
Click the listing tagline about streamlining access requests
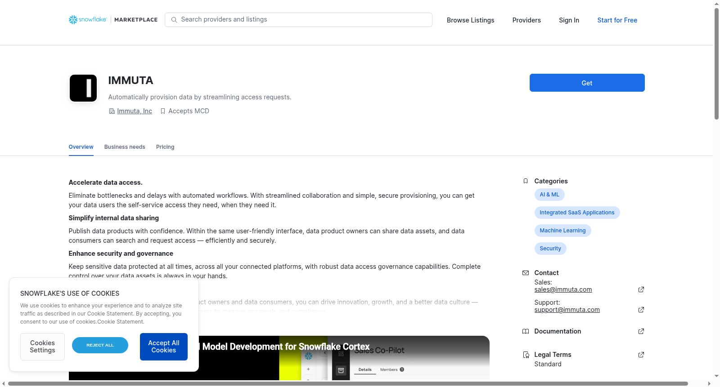point(200,97)
